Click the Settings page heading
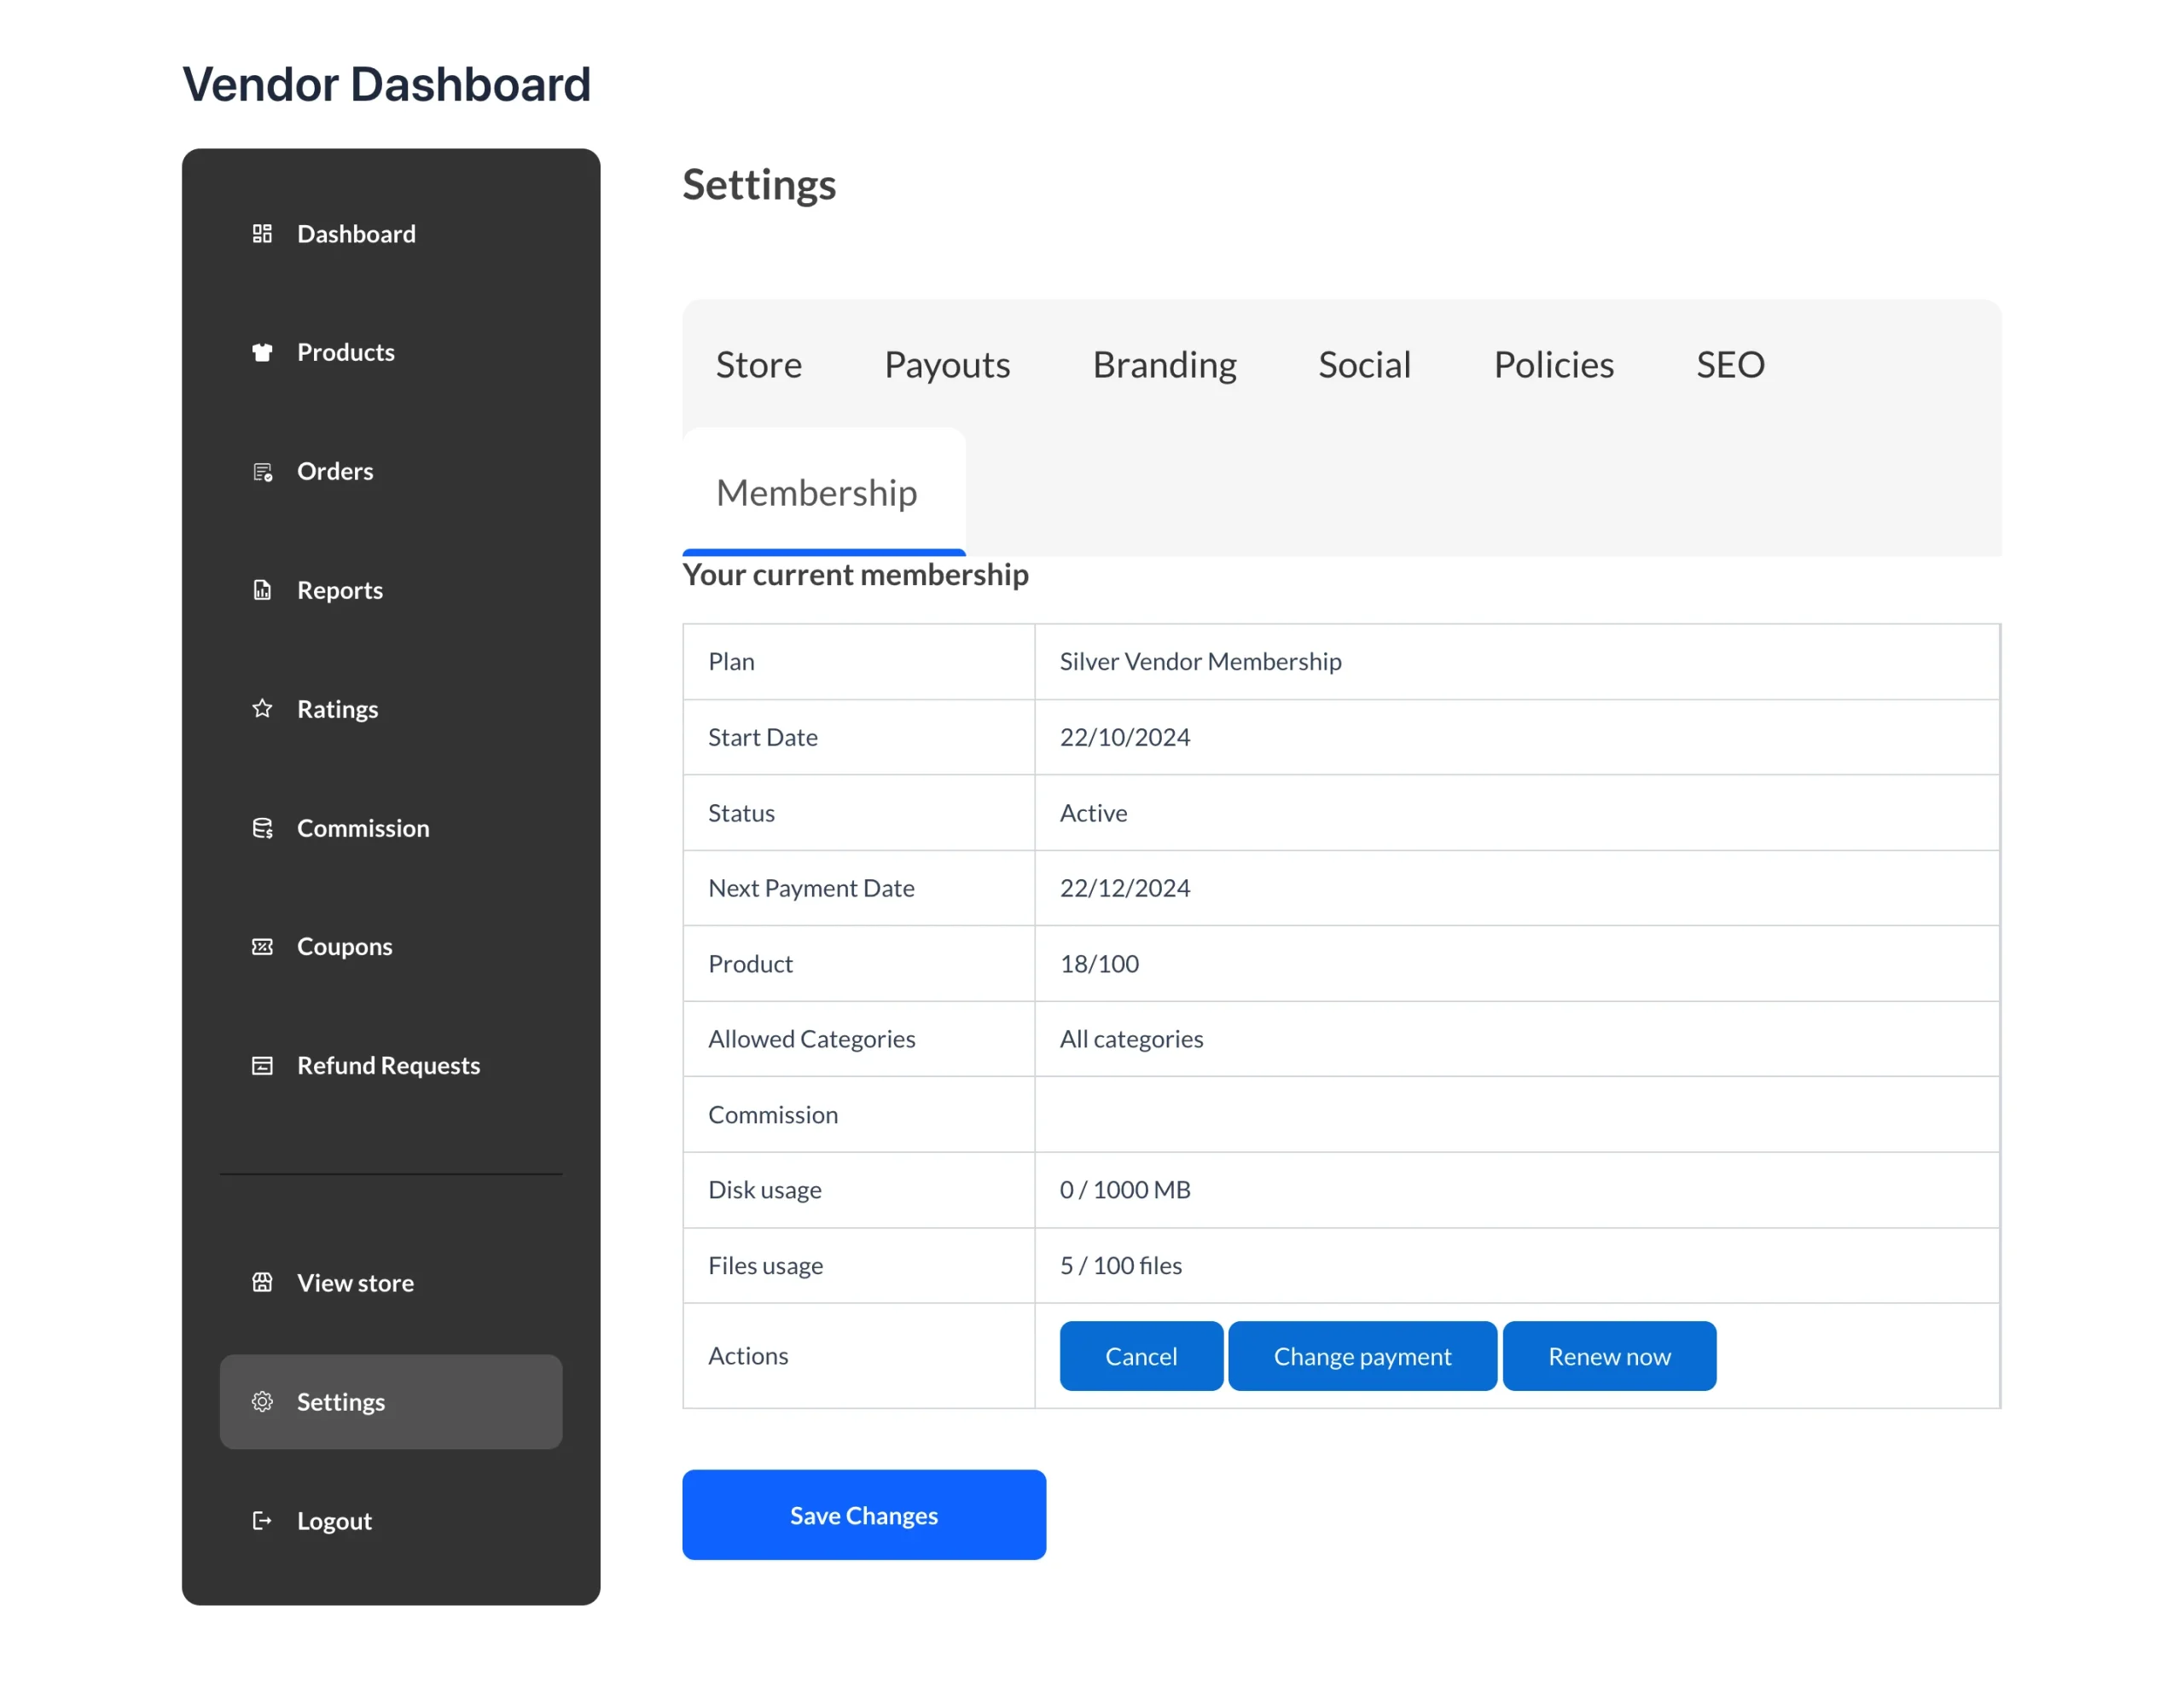The height and width of the screenshot is (1704, 2184). (x=759, y=186)
